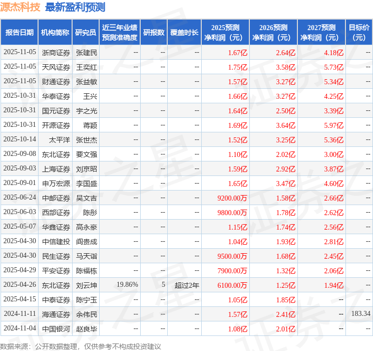The height and width of the screenshot is (351, 373).
Task: Click the 9500.00万 profit forecast value
Action: pos(232,256)
